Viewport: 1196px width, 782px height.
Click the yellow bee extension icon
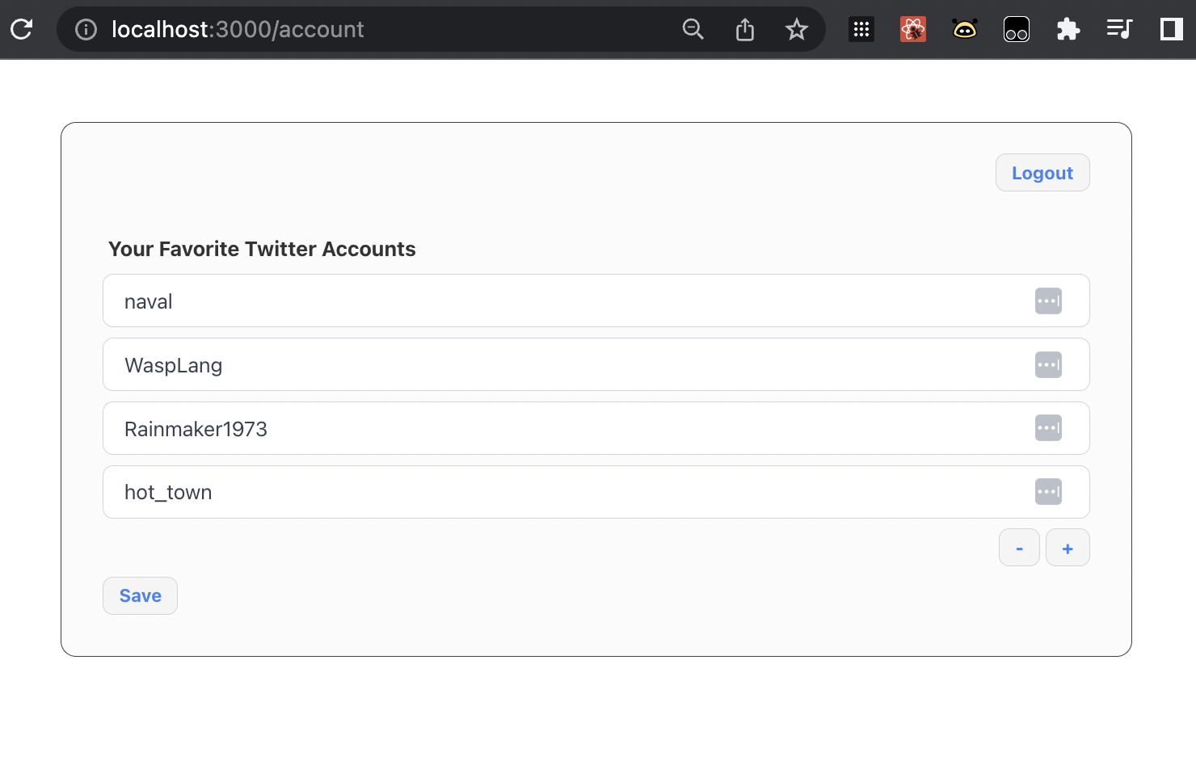click(964, 30)
